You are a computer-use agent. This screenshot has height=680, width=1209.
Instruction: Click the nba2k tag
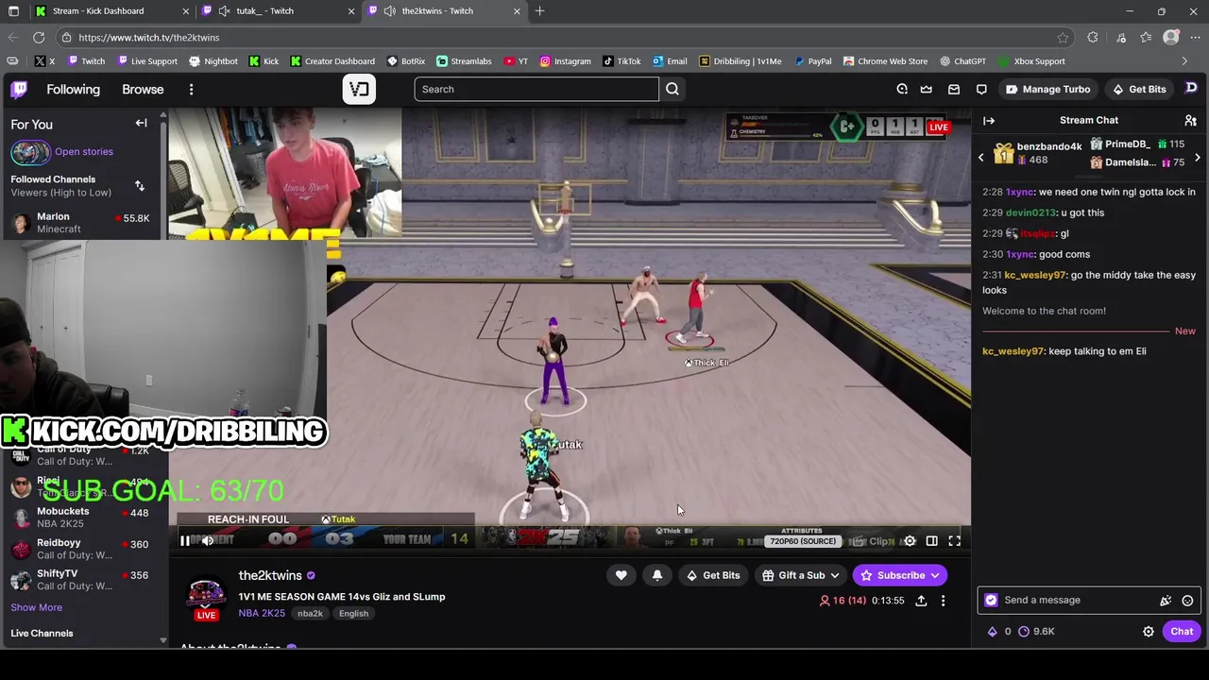310,614
